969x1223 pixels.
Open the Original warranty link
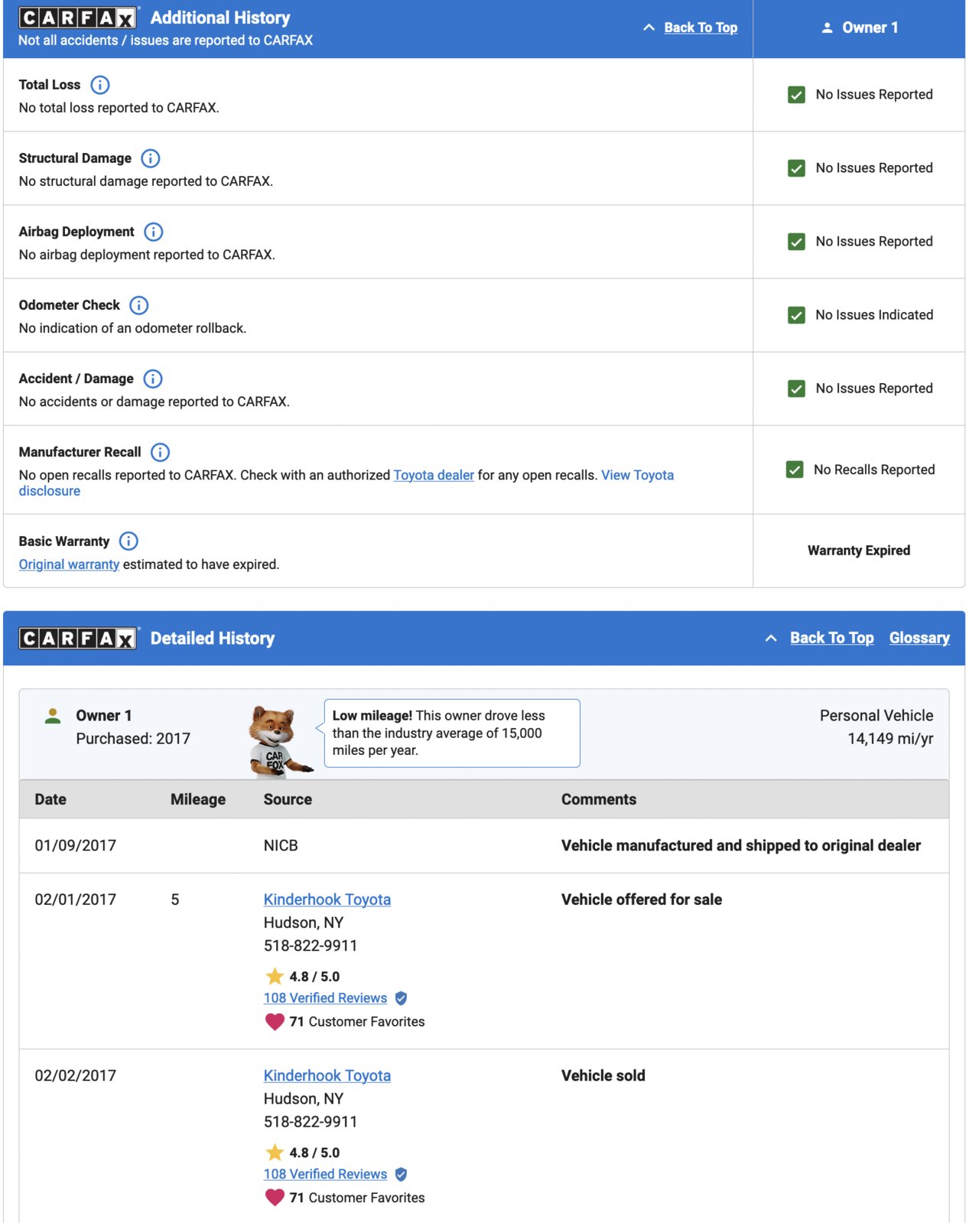69,564
